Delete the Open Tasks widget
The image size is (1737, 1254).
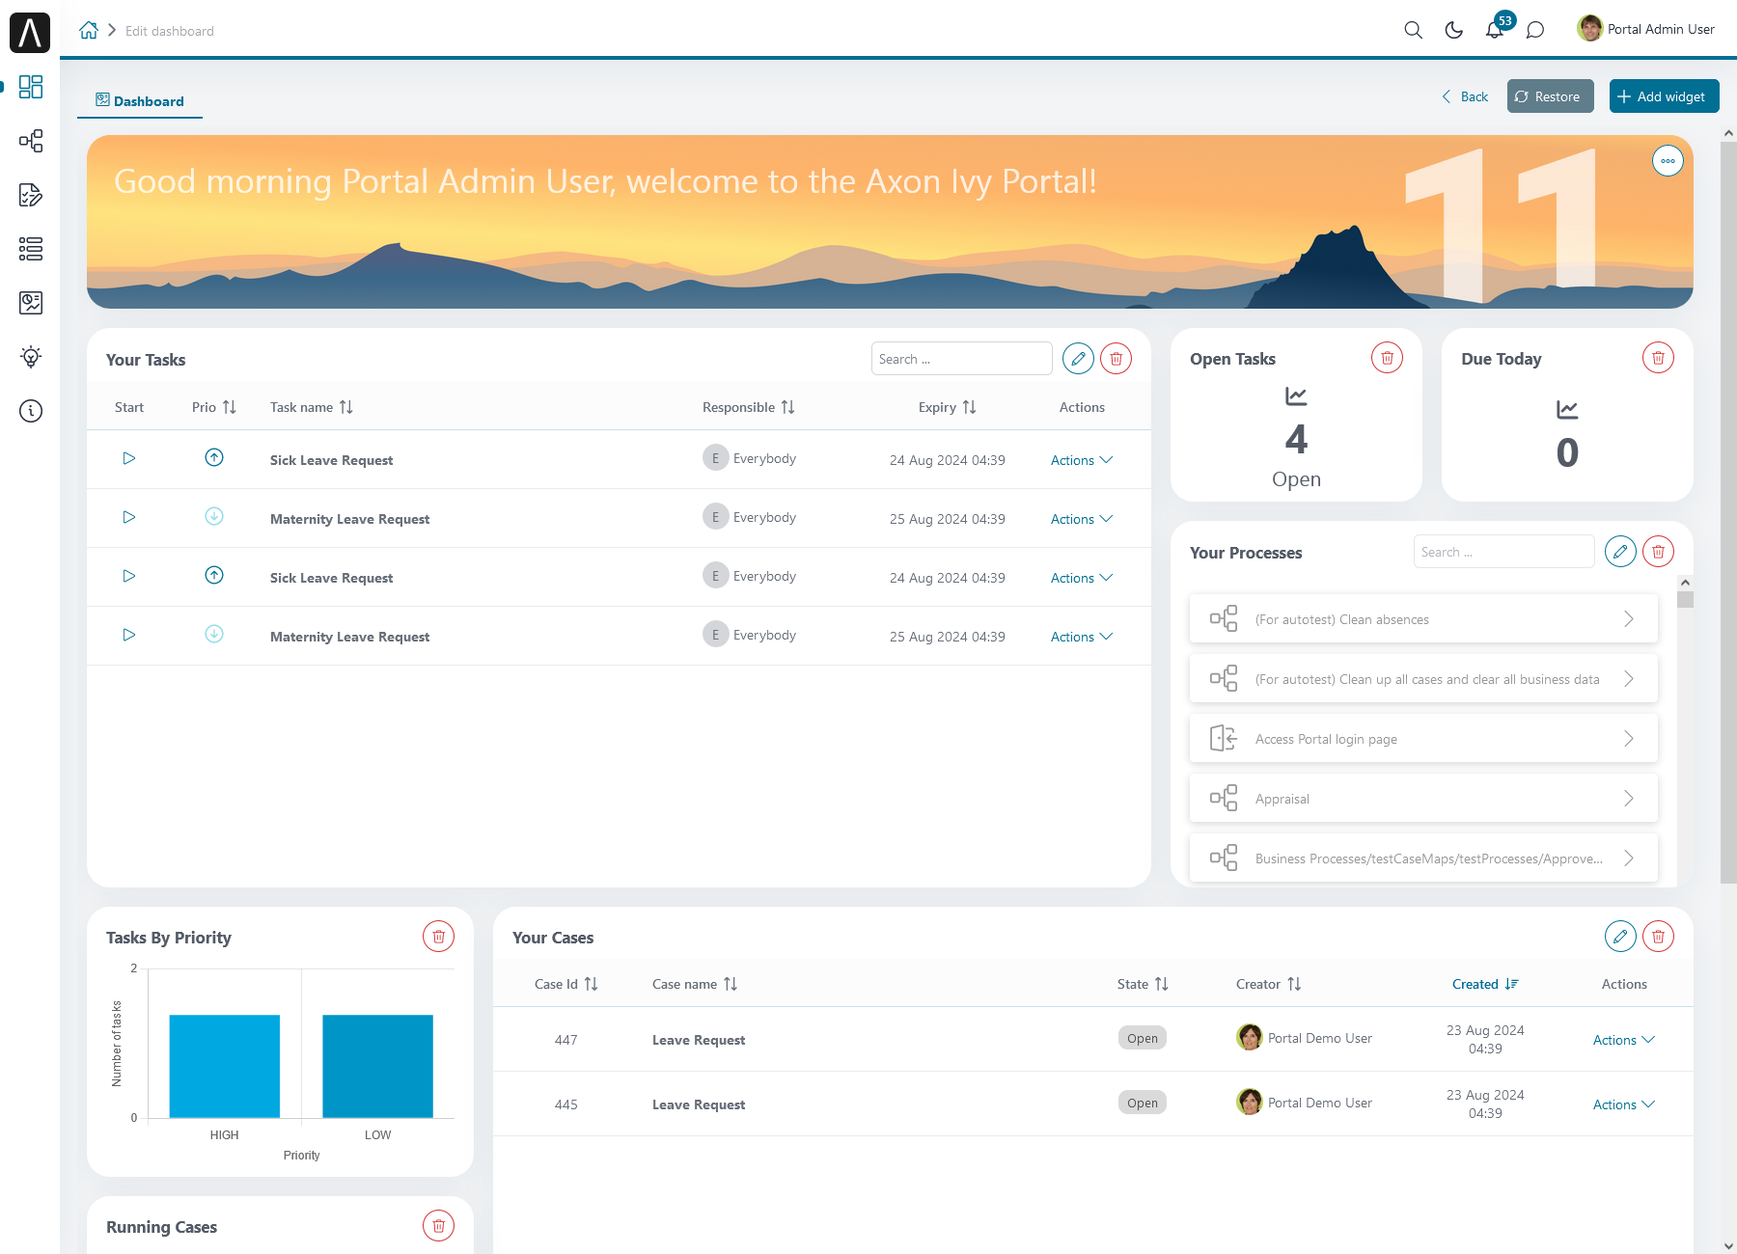[1387, 358]
